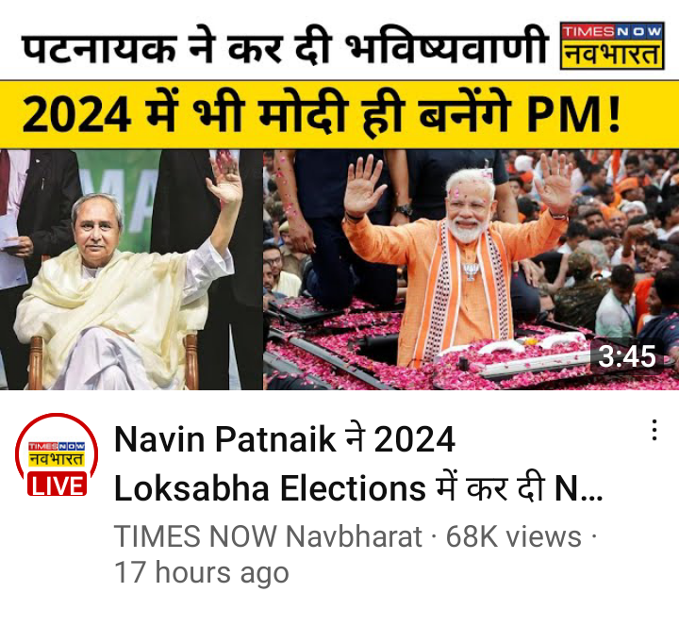Click the wooden chair armrest in left photo
Screen dimensions: 679x625
click(36, 361)
